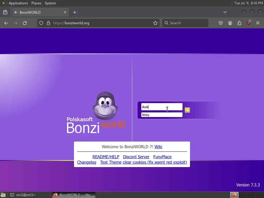Open the FunyPlace link
Image resolution: width=264 pixels, height=198 pixels.
[162, 157]
